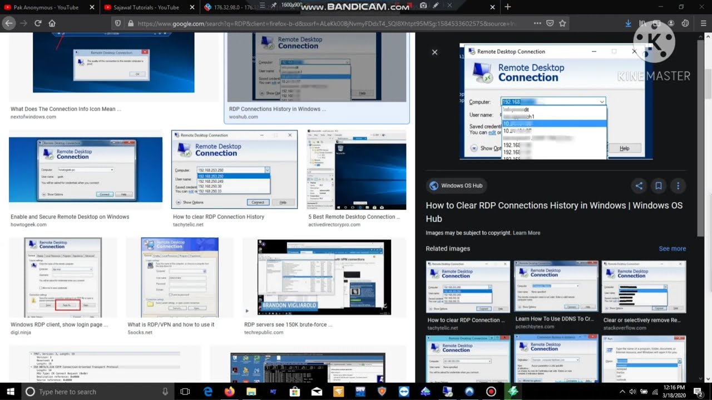Open related image from tachytelic.net
The width and height of the screenshot is (712, 400).
click(468, 287)
